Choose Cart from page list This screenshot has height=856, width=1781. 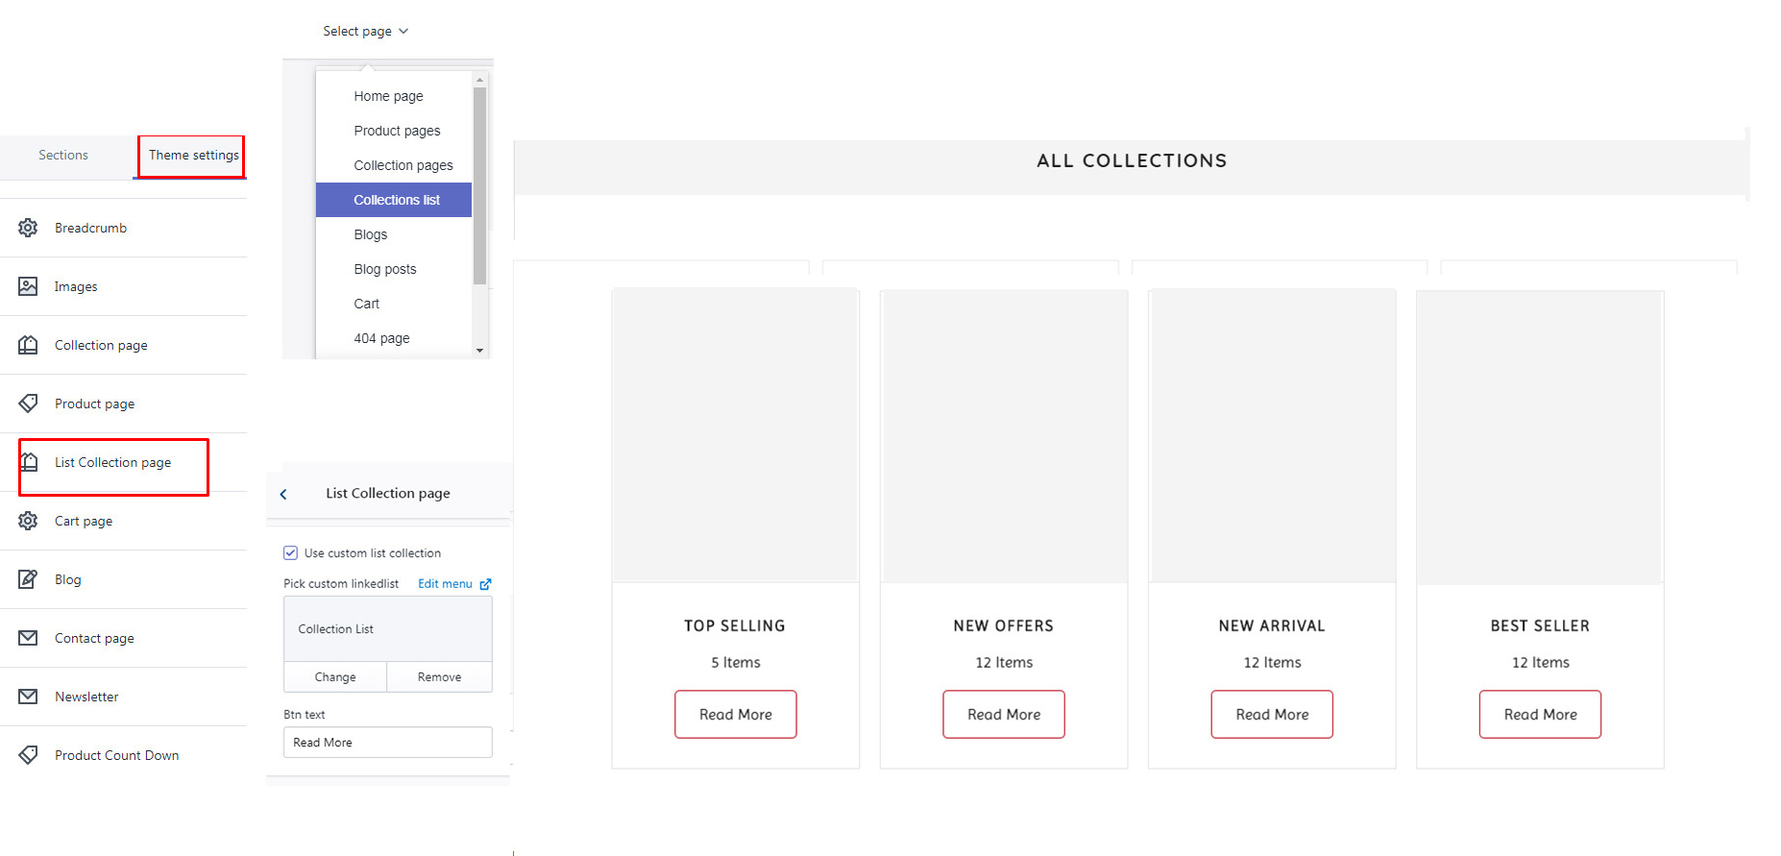(x=394, y=304)
